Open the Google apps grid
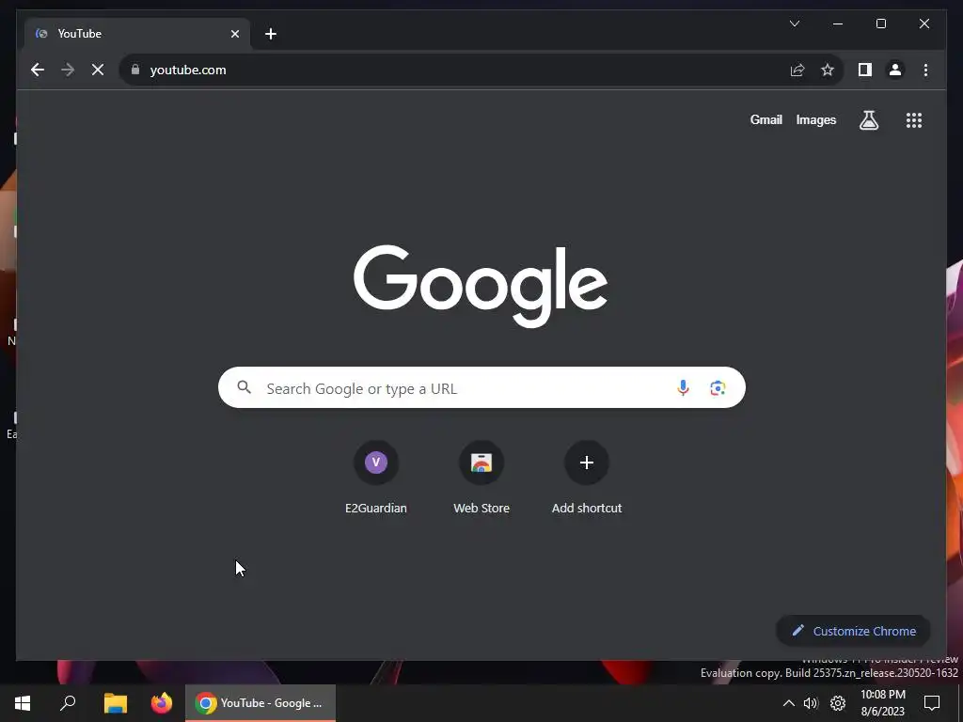Image resolution: width=963 pixels, height=722 pixels. [914, 120]
